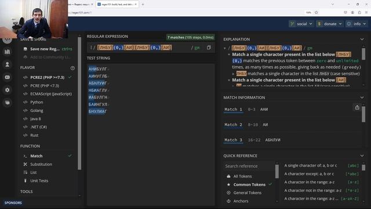Click the Save new Regex floppy icon
The height and width of the screenshot is (209, 371).
[26, 49]
